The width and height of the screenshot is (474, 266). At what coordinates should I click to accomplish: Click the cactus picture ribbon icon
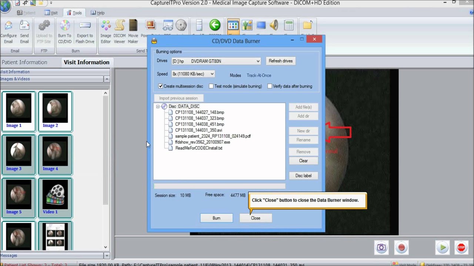tap(247, 25)
